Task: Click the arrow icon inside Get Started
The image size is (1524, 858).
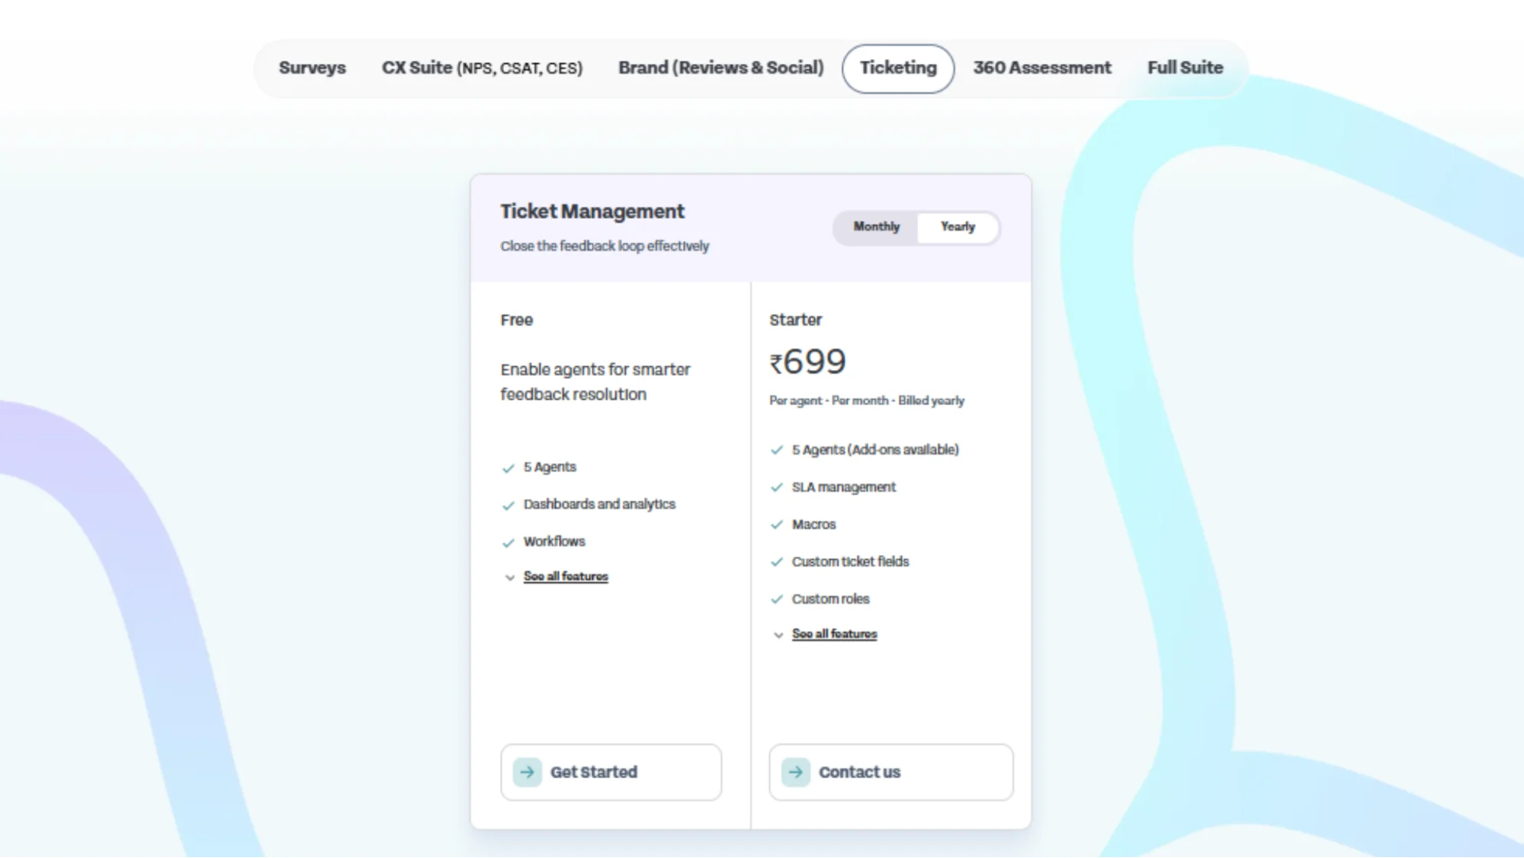Action: pyautogui.click(x=527, y=772)
